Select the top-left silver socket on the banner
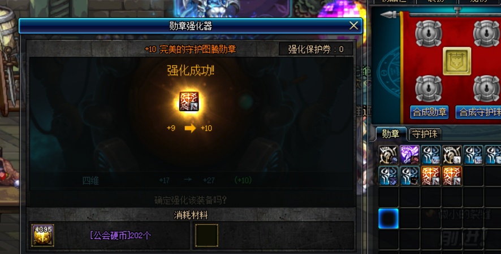 429,33
